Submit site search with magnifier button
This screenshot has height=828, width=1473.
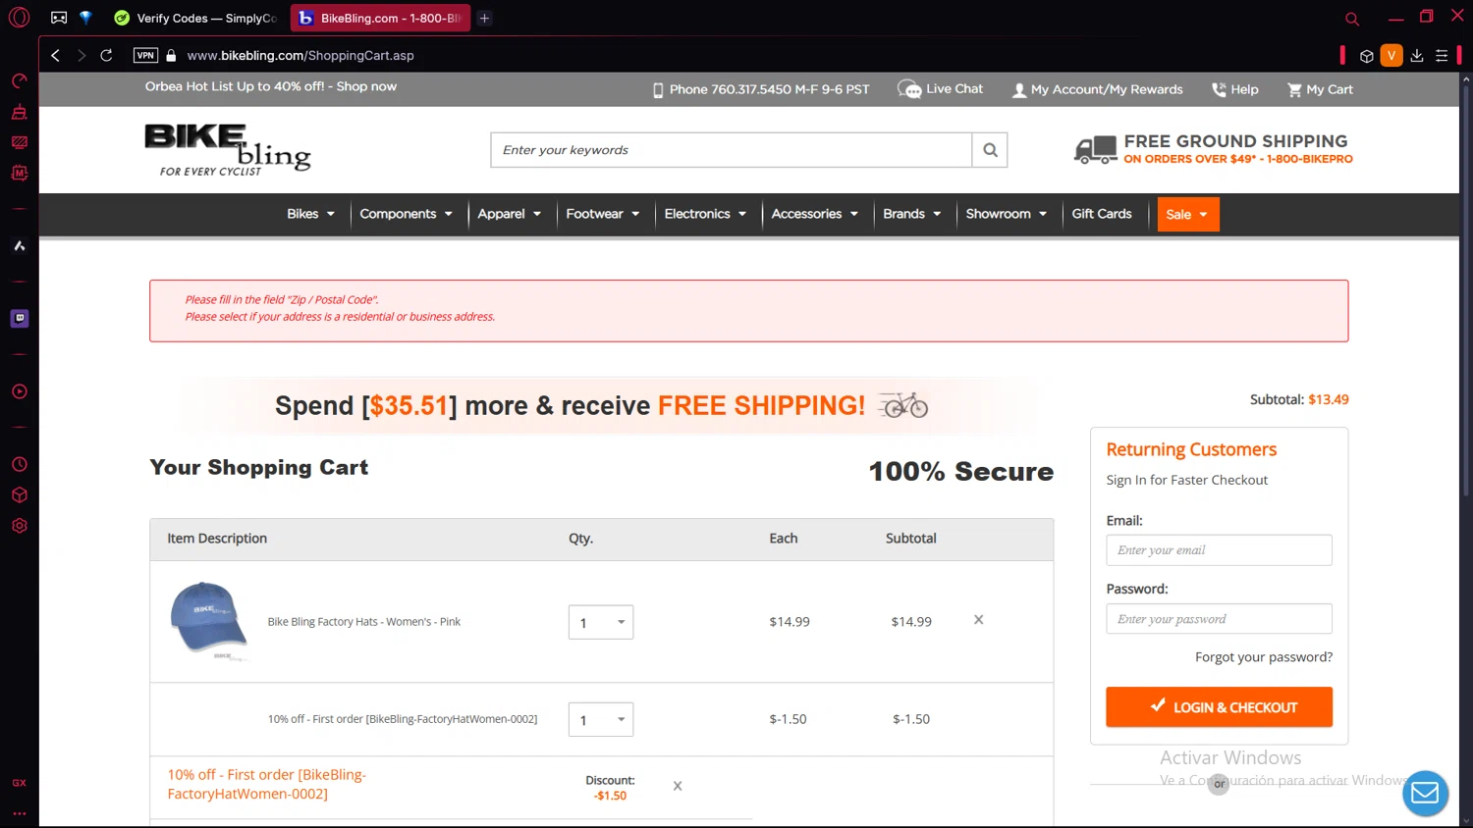[990, 150]
